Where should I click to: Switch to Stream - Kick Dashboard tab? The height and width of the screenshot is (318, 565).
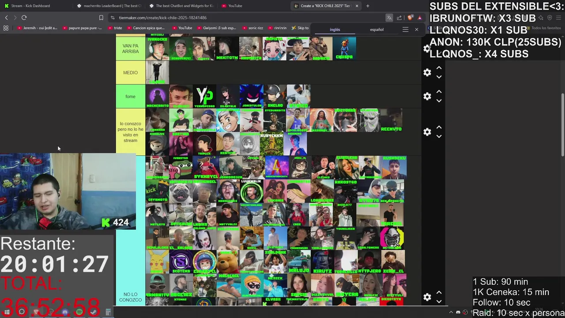coord(30,6)
